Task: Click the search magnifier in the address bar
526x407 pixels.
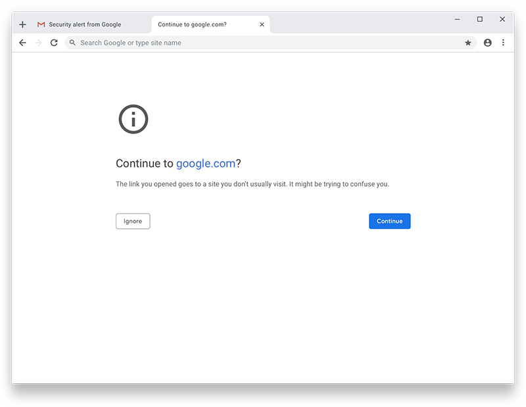Action: coord(72,42)
